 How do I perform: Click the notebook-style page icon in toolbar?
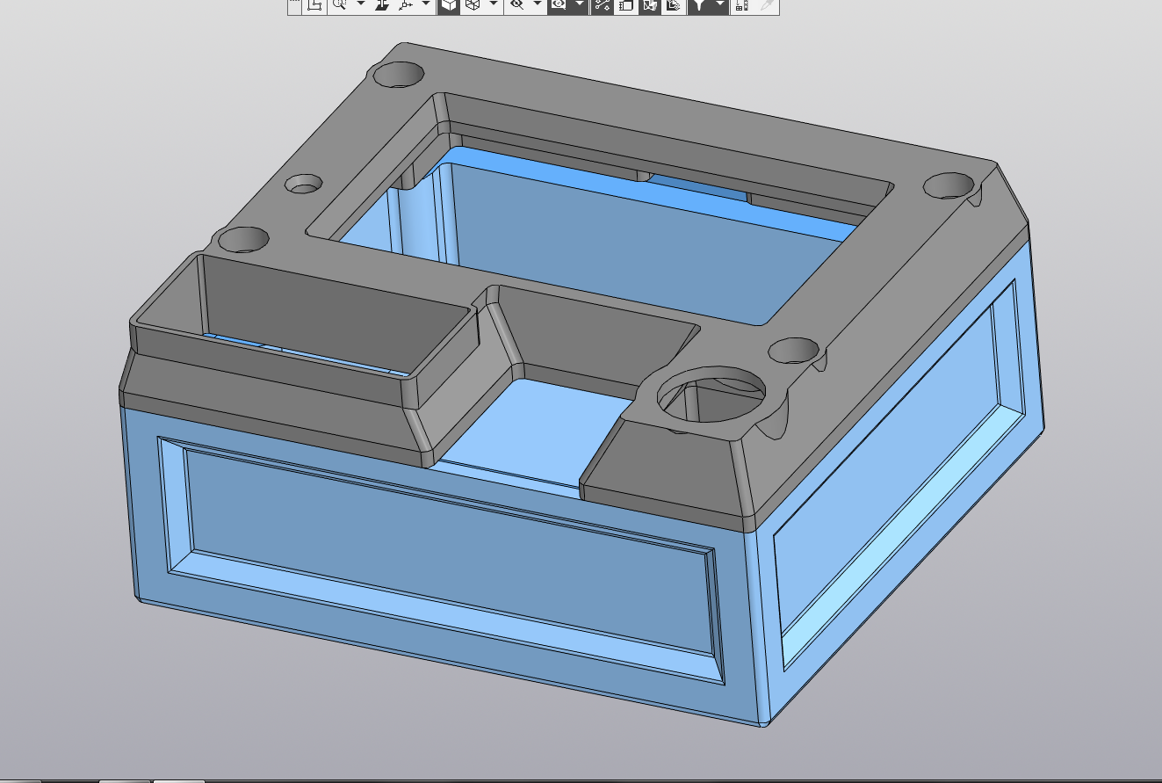pyautogui.click(x=625, y=5)
